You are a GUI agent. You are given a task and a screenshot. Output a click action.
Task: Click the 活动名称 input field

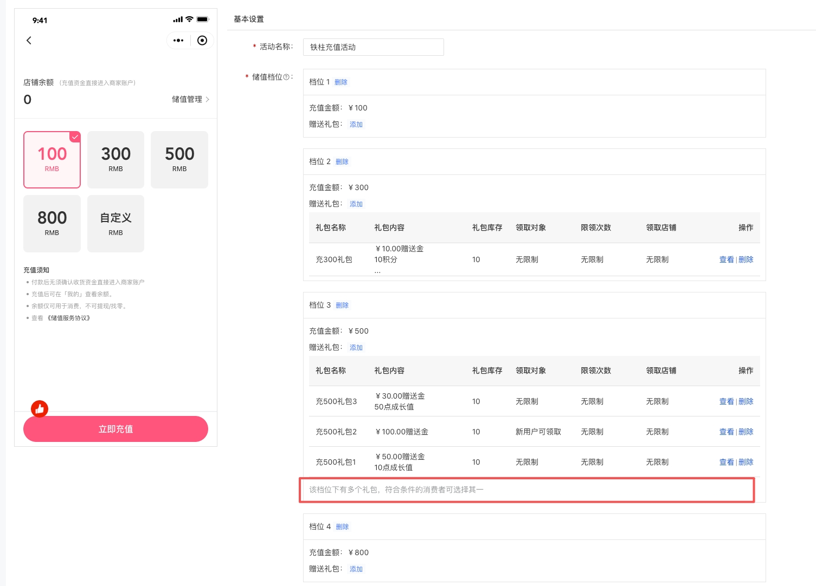point(373,47)
